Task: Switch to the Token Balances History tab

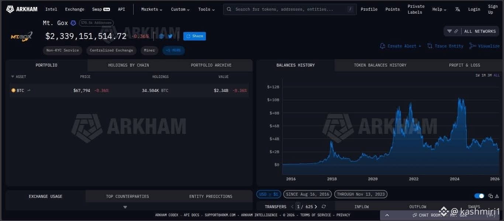Action: click(x=380, y=65)
